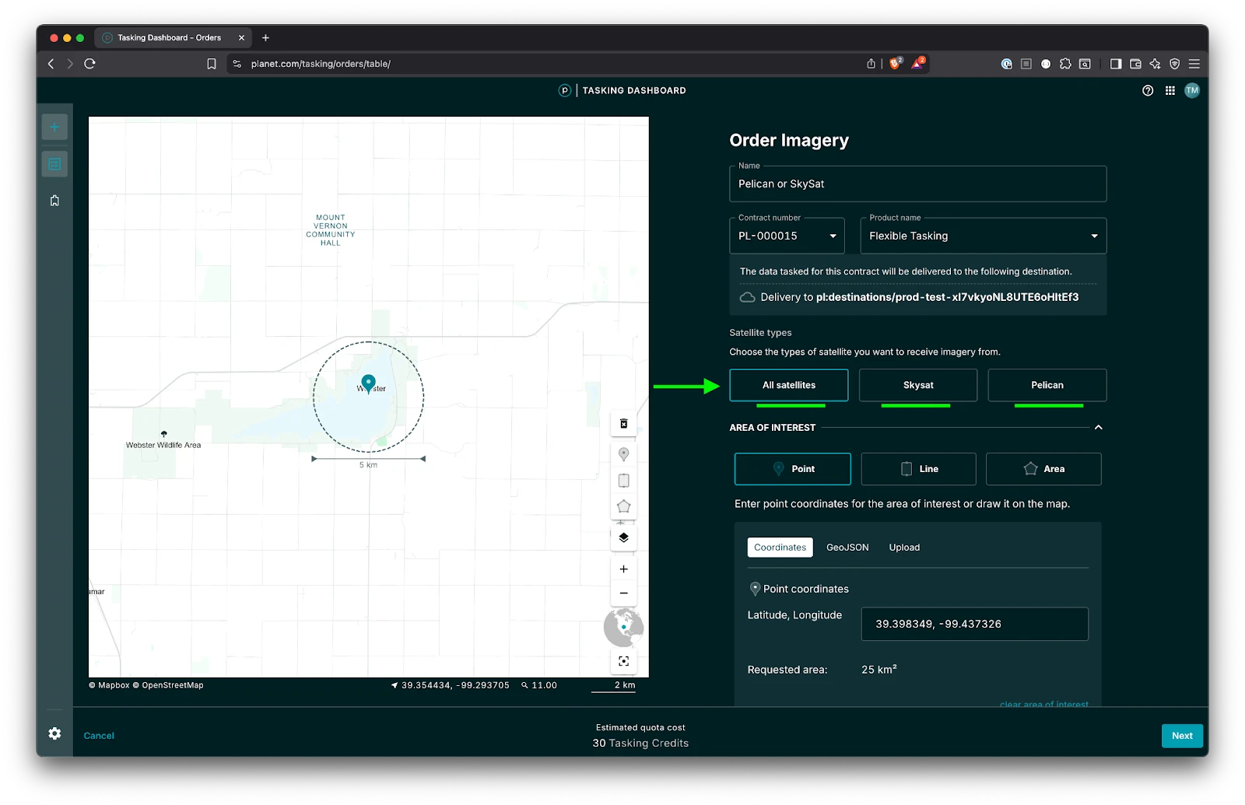Switch to the Upload tab
The width and height of the screenshot is (1245, 805).
pos(904,548)
